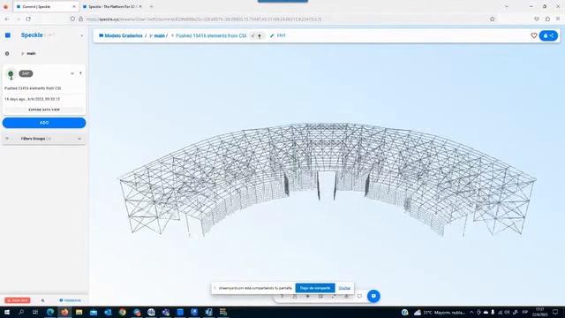Click the taskbar clock and date

(x=539, y=312)
